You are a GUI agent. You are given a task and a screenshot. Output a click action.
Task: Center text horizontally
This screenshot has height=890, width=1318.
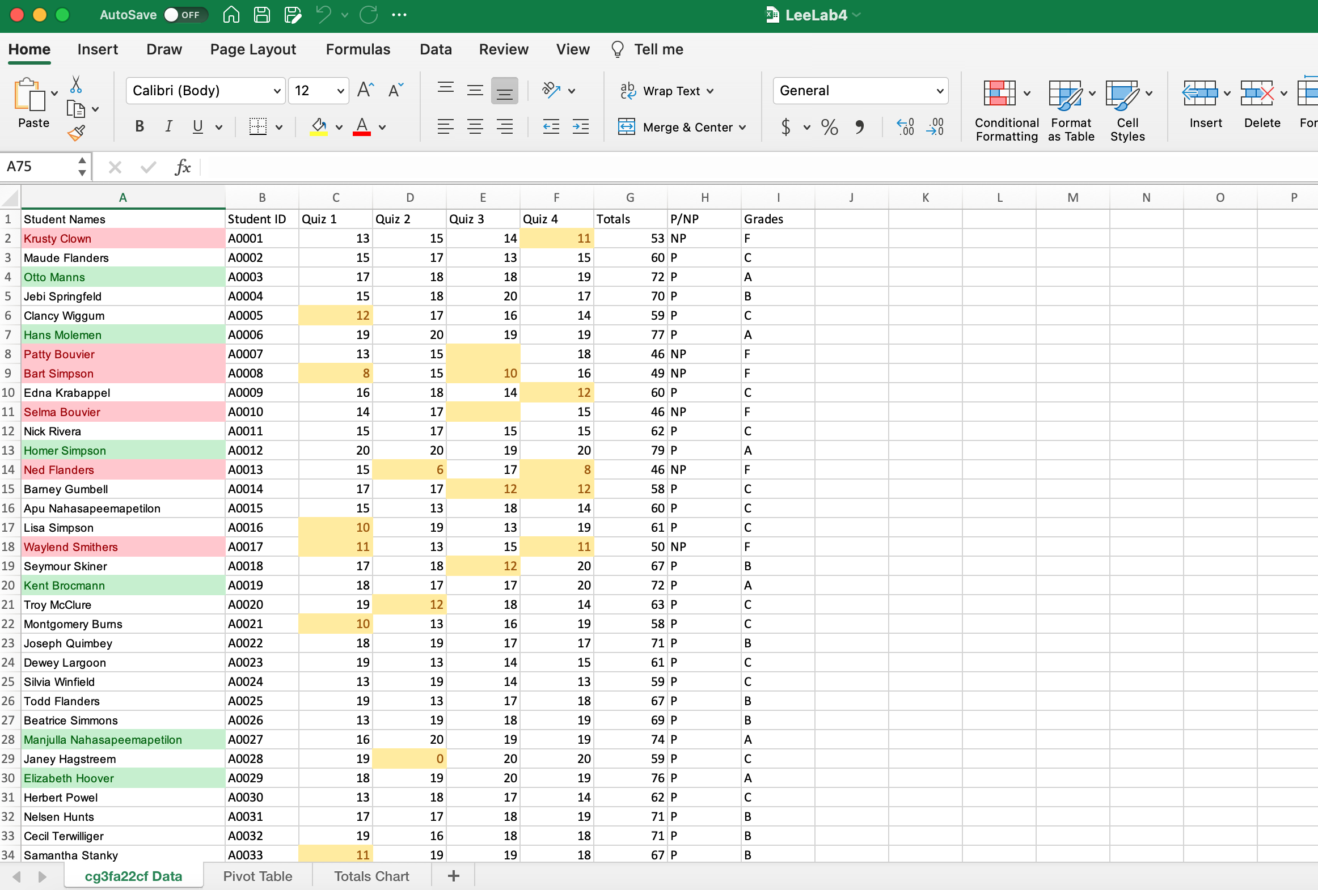point(475,126)
